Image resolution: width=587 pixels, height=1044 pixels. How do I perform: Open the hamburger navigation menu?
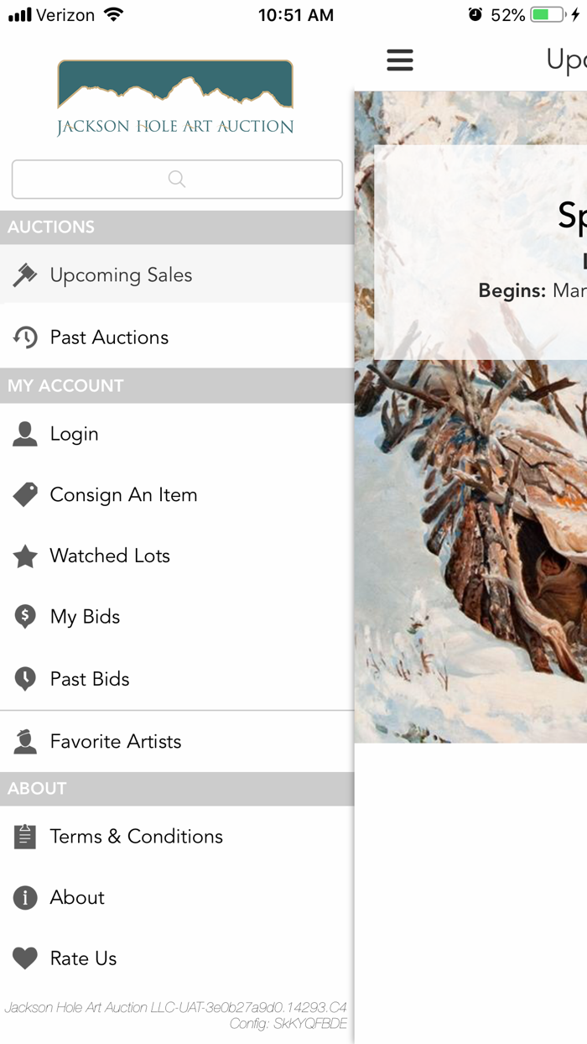(400, 60)
